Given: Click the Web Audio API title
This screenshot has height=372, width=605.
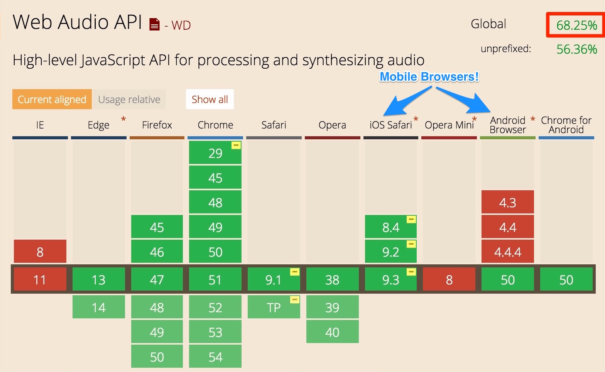Looking at the screenshot, I should tap(78, 22).
